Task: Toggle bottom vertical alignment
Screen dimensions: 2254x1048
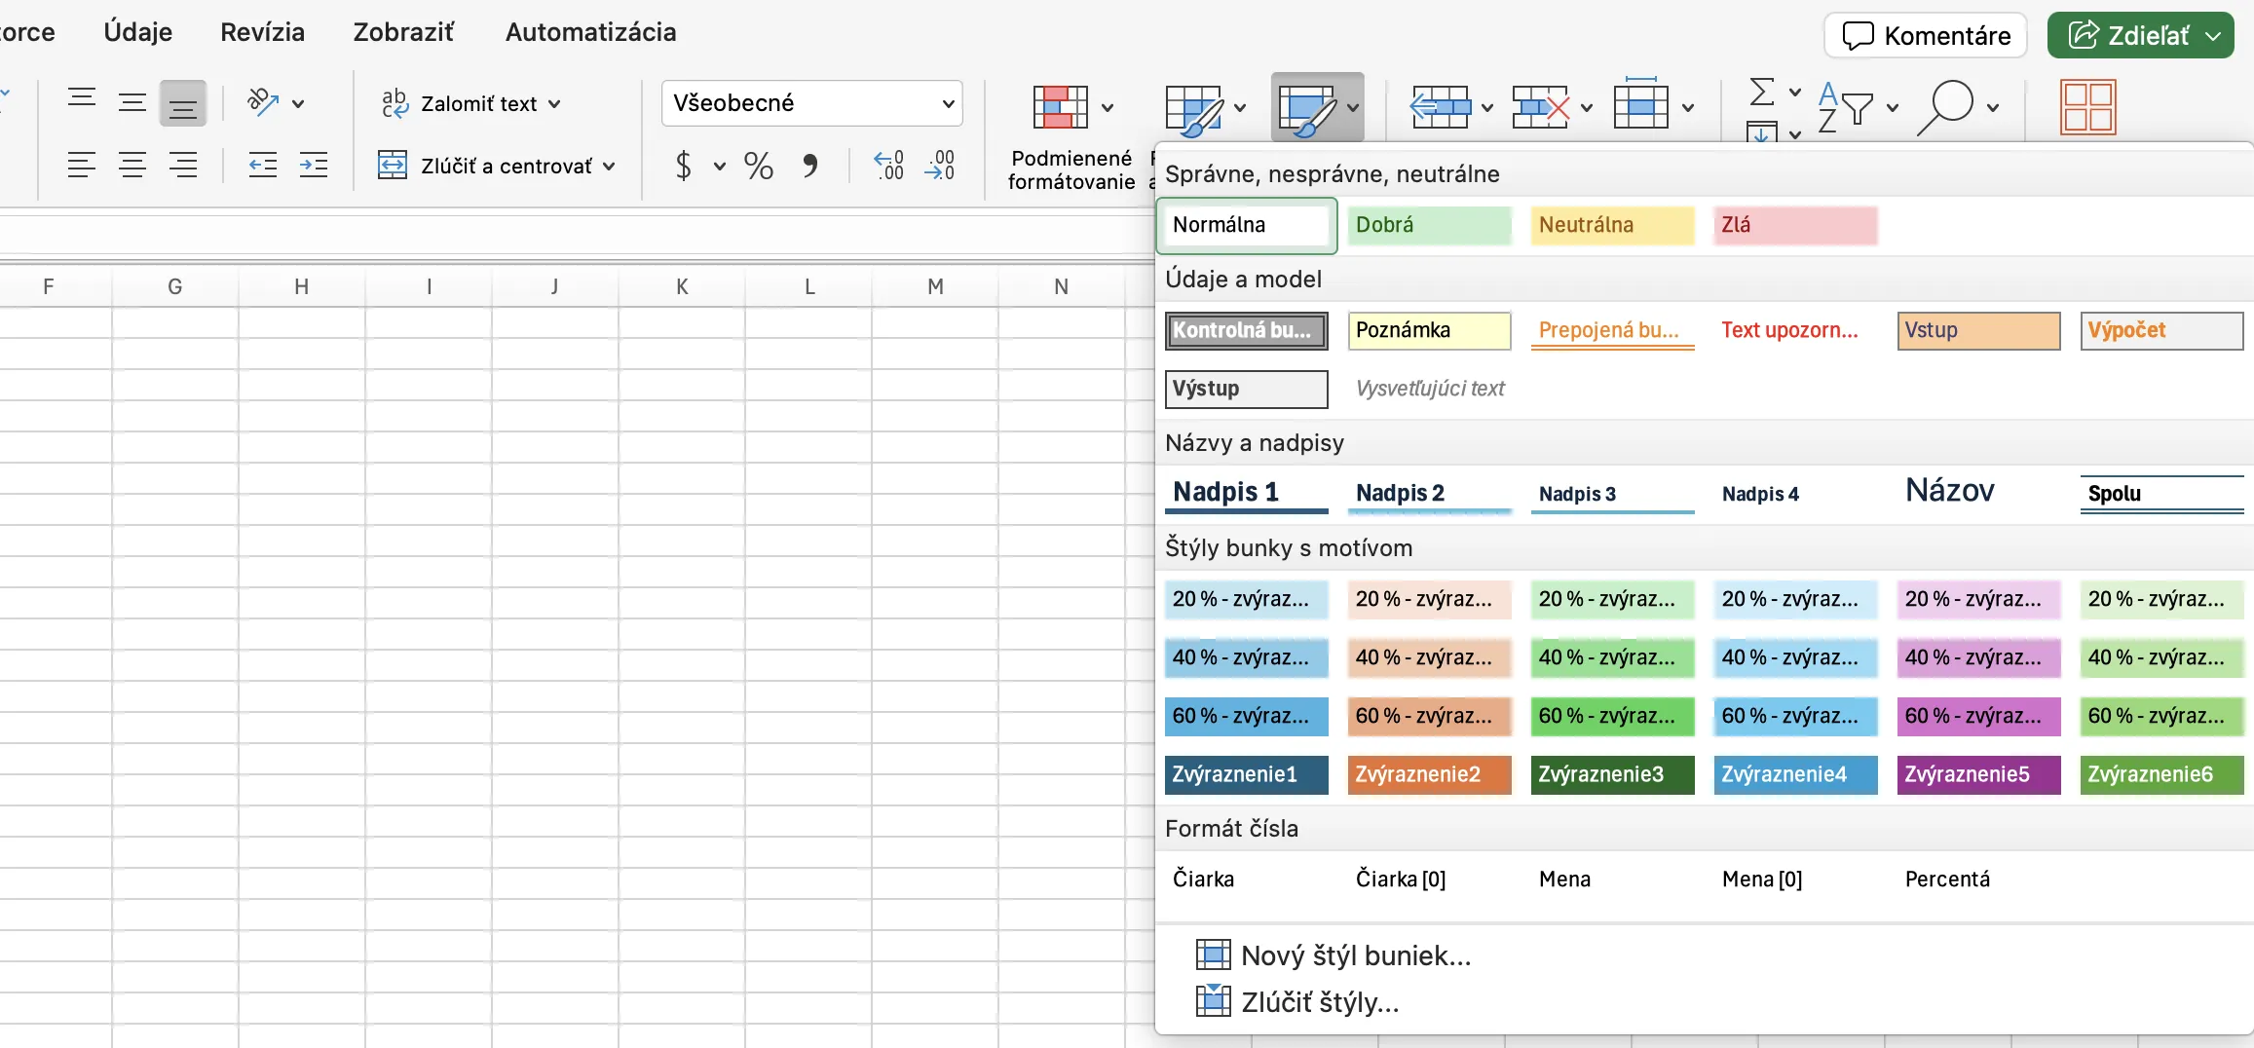Action: (183, 103)
